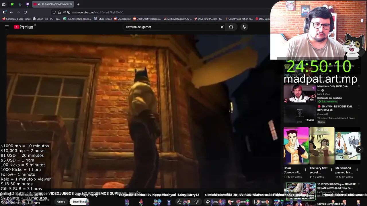Open 'Comenzar a usar Firefox' bookmark
This screenshot has height=206, width=367.
16,19
